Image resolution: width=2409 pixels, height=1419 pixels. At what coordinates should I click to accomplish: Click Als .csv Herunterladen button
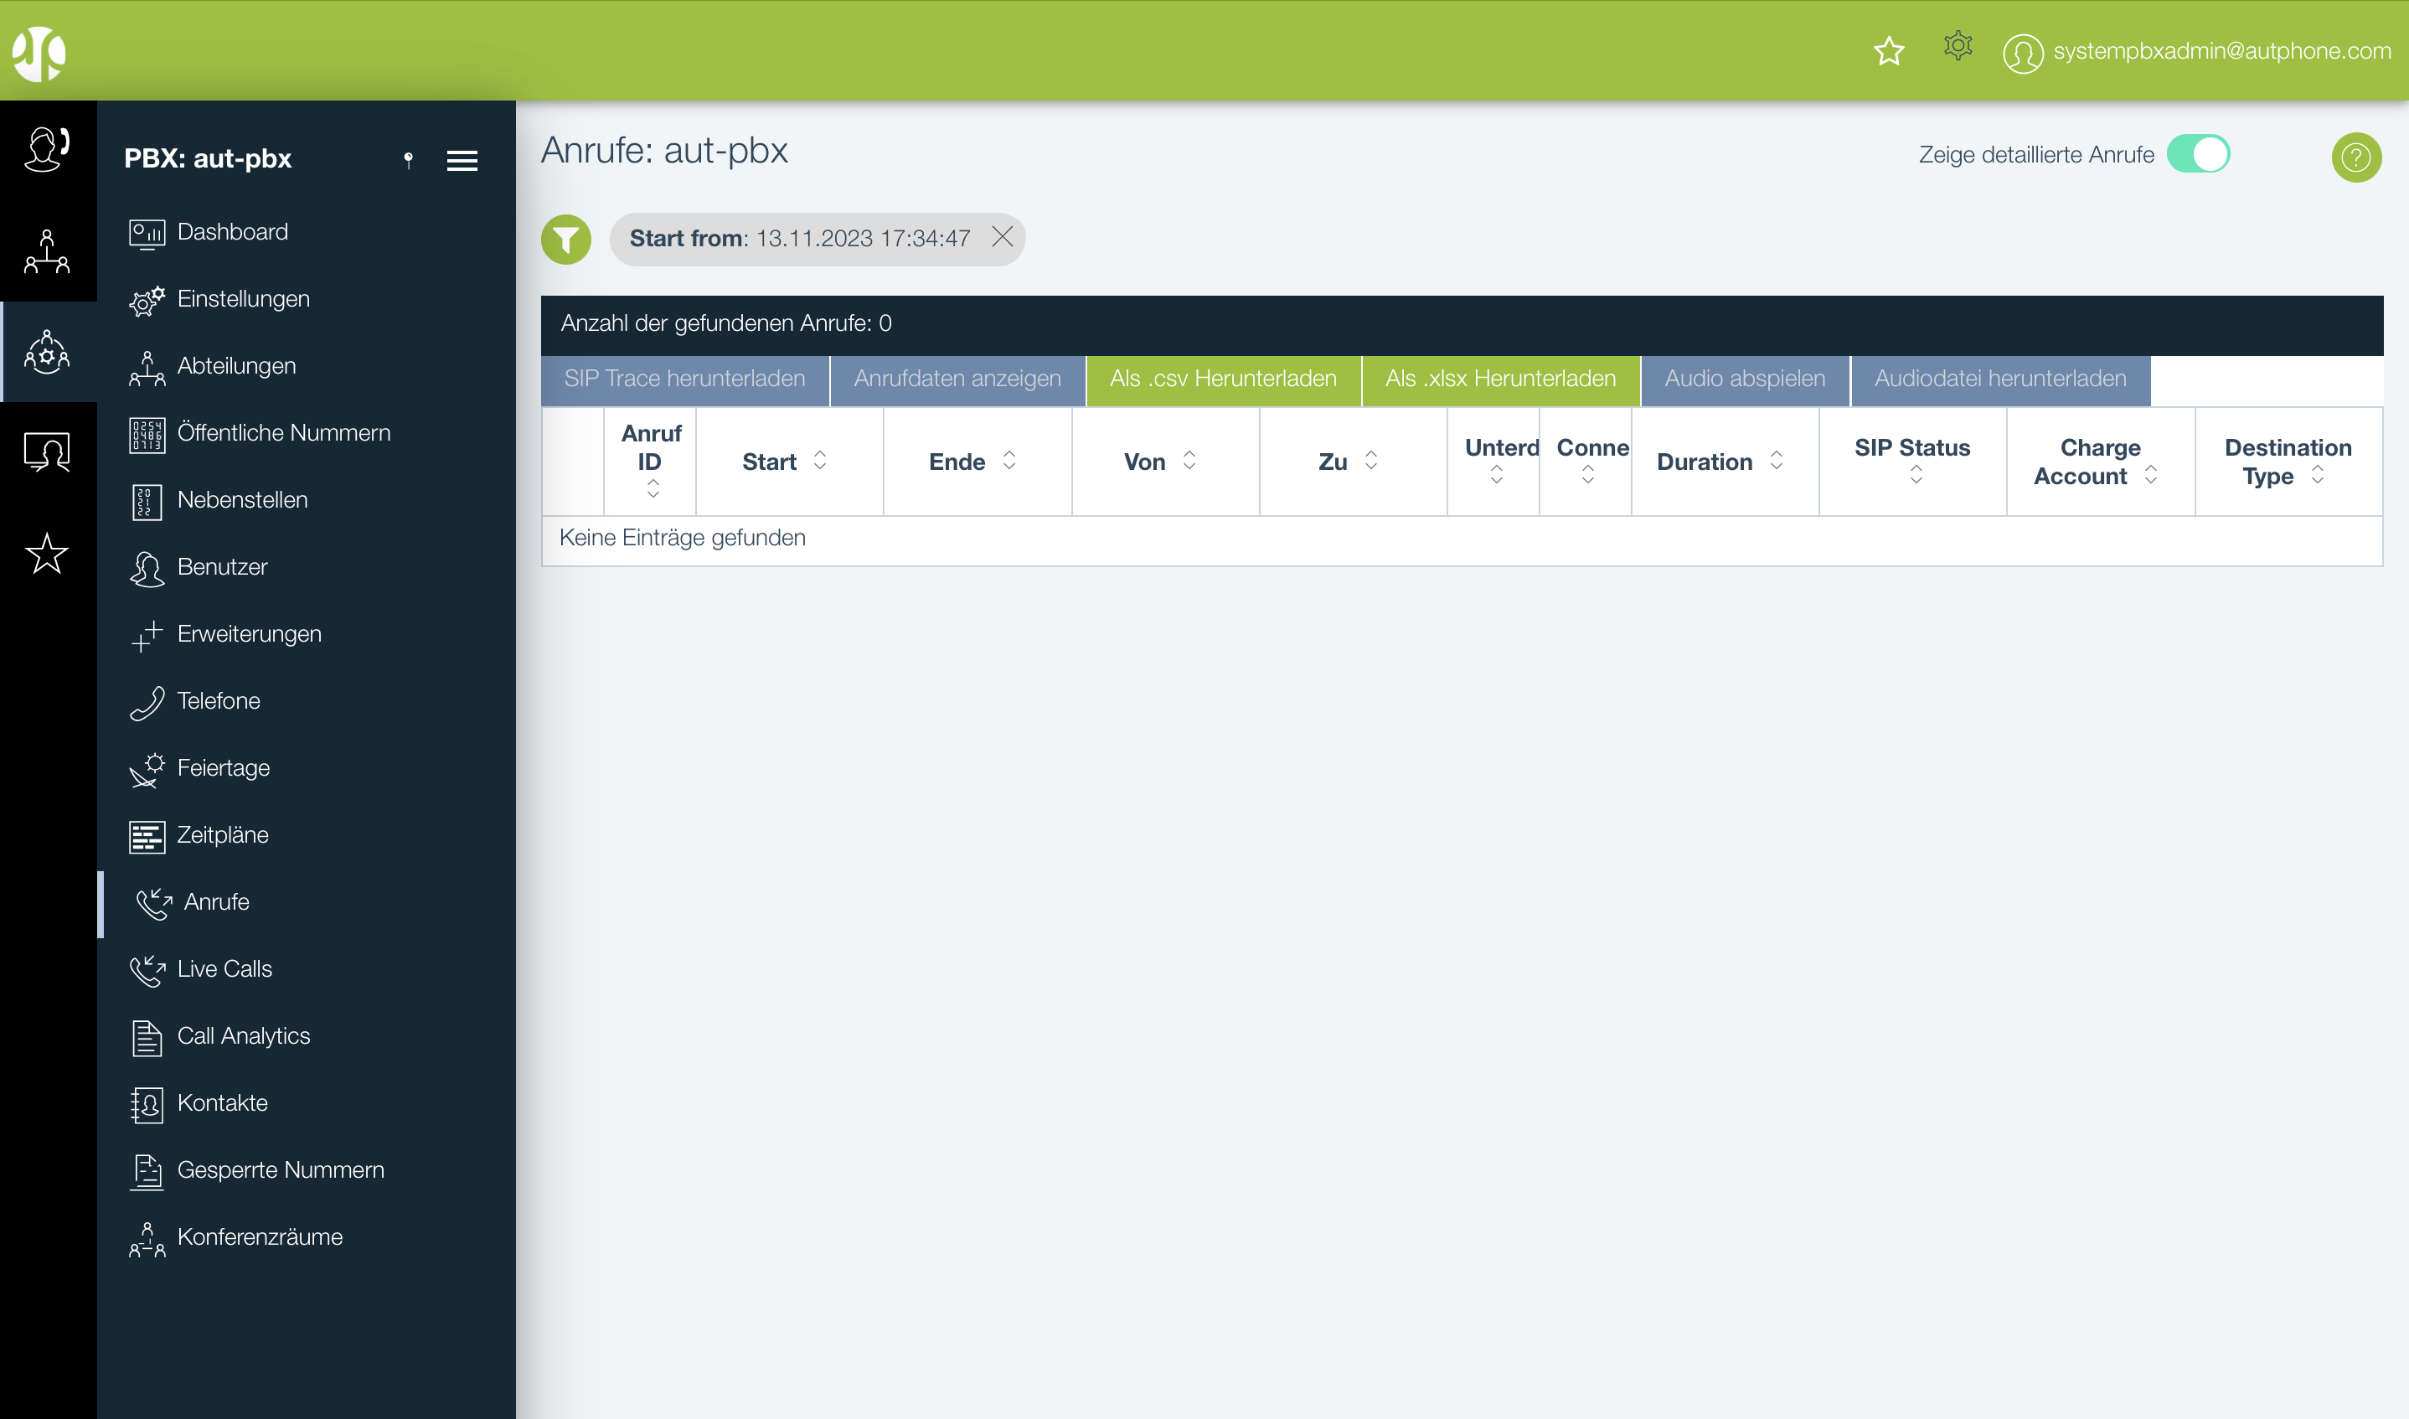coord(1223,379)
